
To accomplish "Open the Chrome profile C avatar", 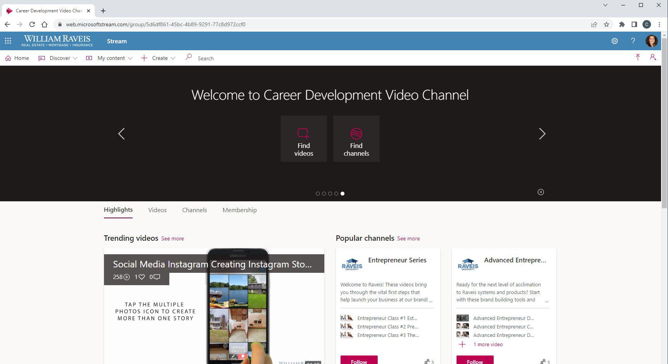I will [647, 24].
